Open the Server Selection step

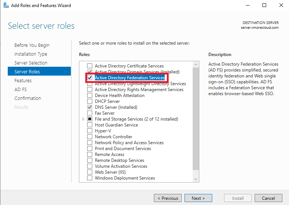tap(31, 63)
